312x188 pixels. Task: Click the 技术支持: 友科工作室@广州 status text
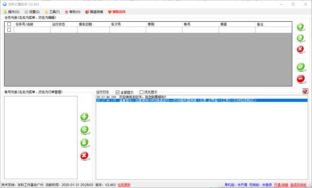pos(22,185)
